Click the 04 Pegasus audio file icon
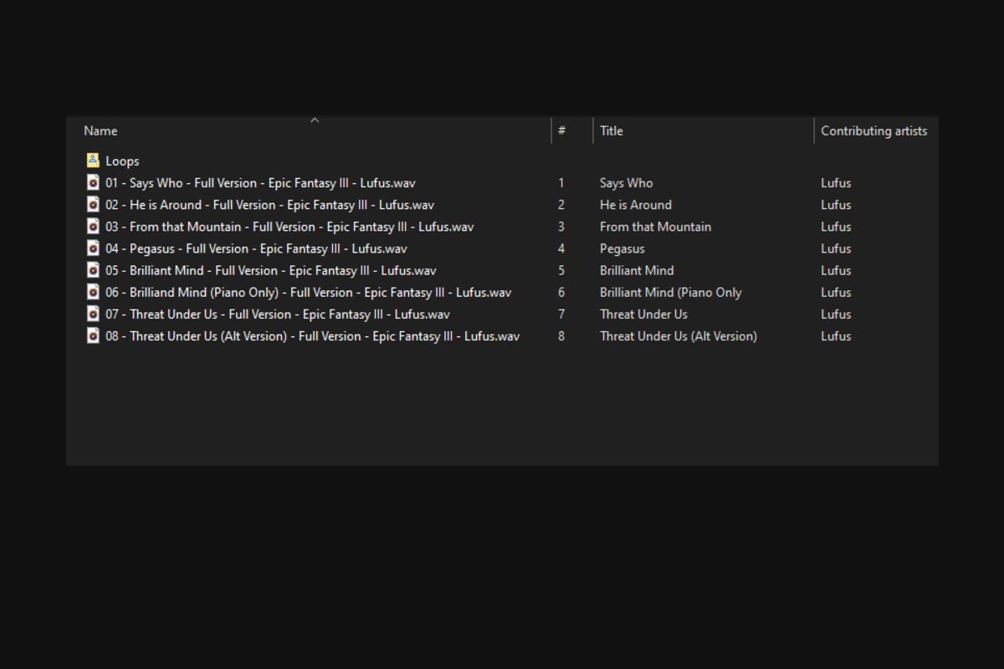This screenshot has width=1004, height=669. (x=93, y=248)
